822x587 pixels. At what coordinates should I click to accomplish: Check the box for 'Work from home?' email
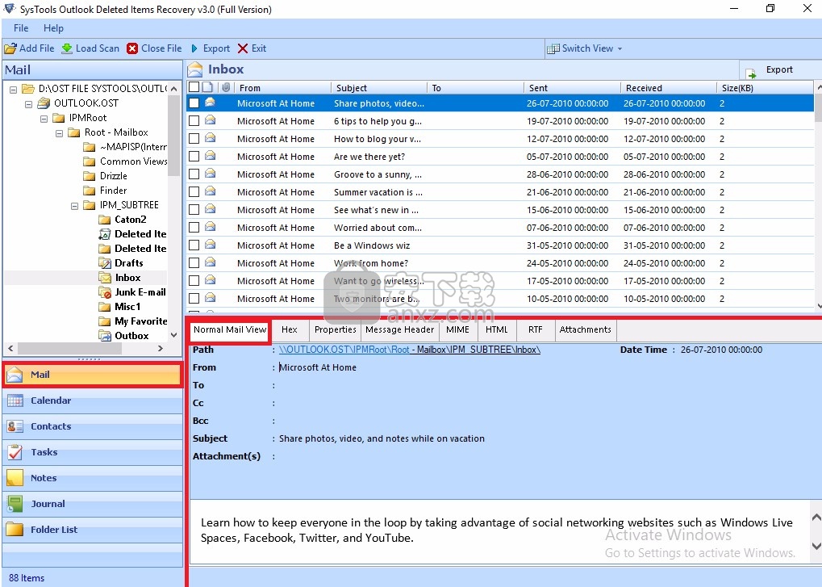[194, 262]
